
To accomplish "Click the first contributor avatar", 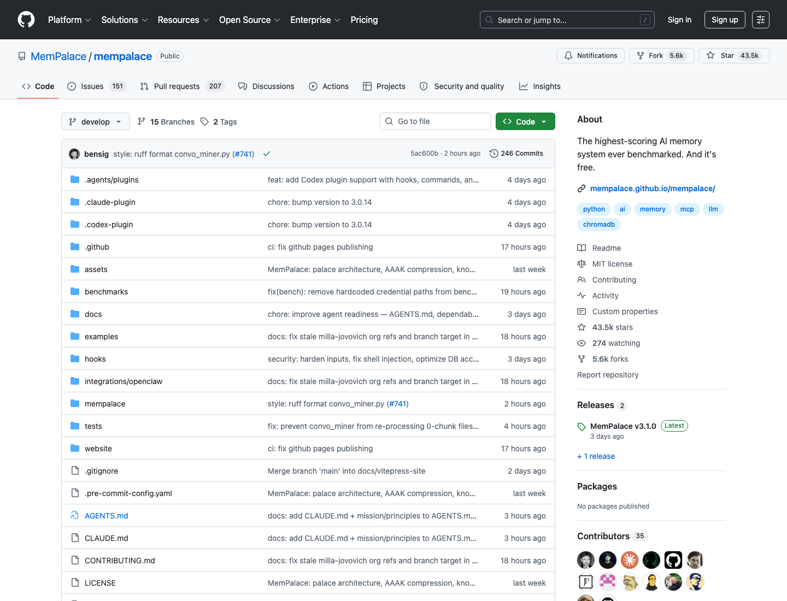I will click(586, 560).
